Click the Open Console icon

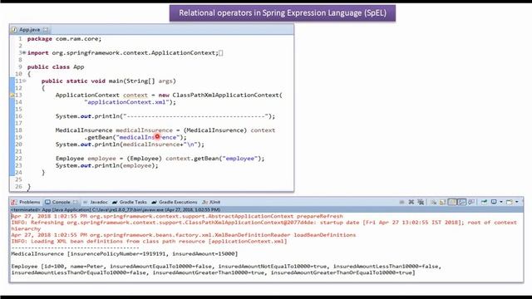click(510, 202)
